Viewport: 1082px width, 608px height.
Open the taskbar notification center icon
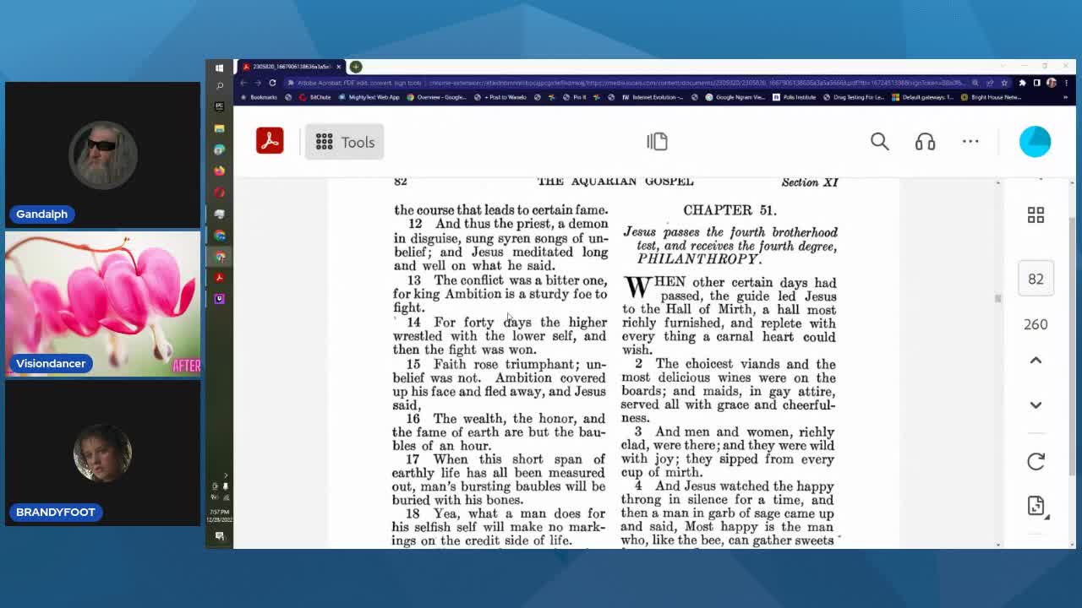click(x=219, y=536)
